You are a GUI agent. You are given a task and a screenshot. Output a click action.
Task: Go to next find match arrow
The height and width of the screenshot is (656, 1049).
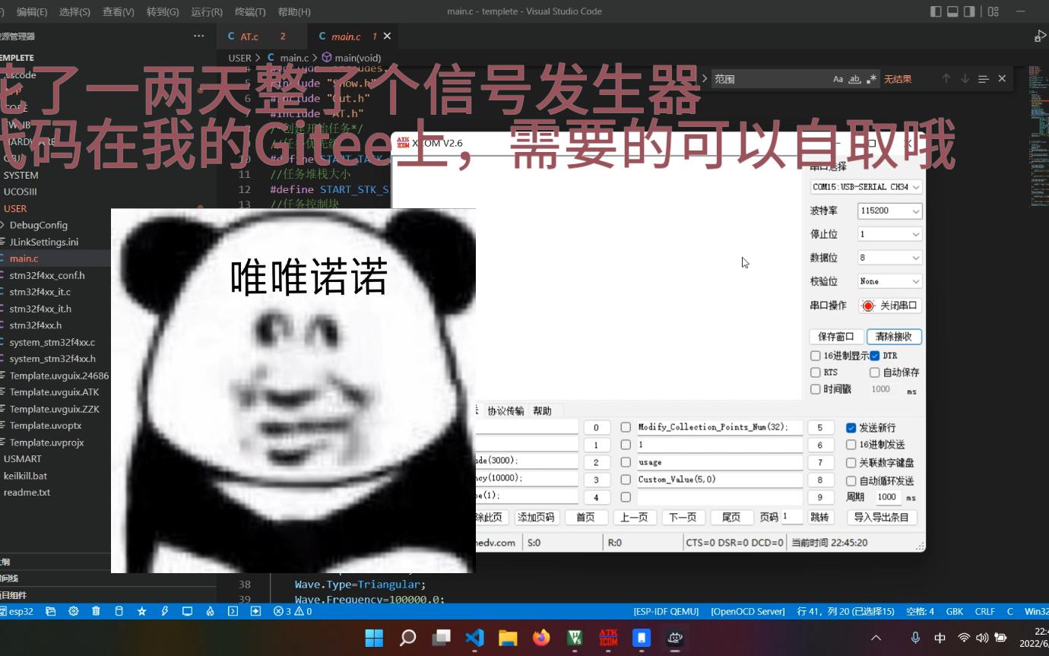point(965,79)
